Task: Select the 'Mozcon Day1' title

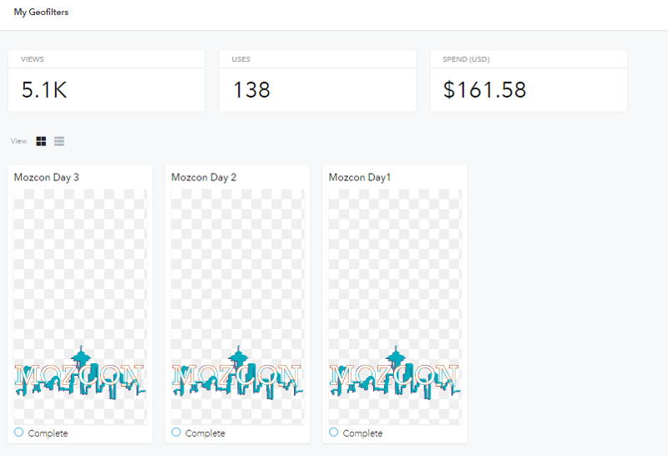Action: pyautogui.click(x=360, y=177)
